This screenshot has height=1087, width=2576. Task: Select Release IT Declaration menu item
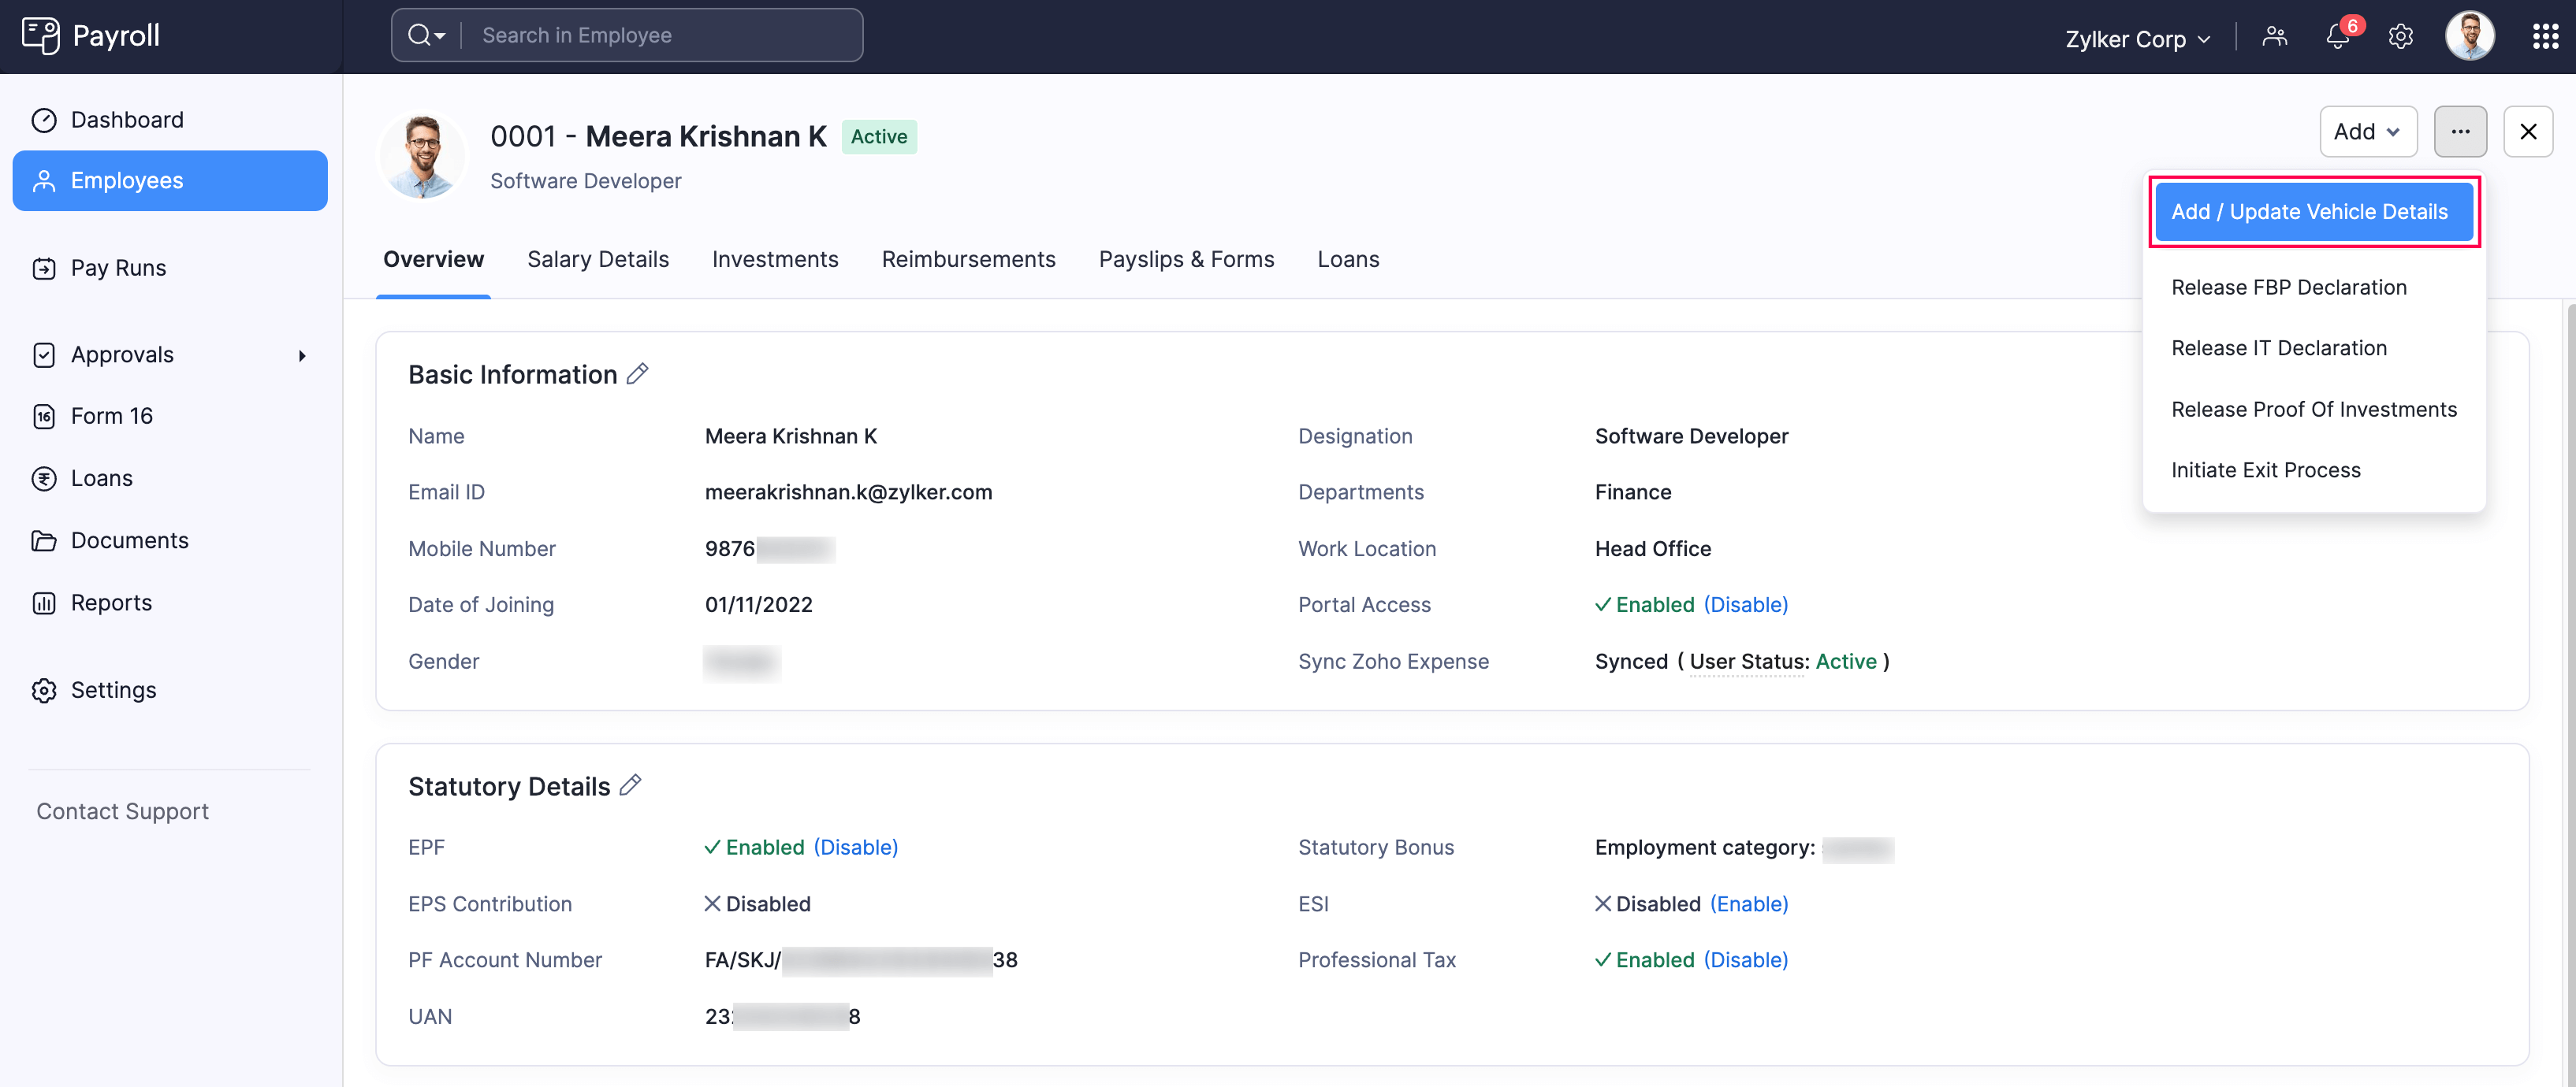point(2278,347)
